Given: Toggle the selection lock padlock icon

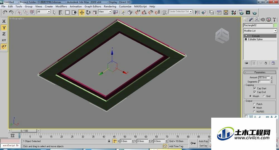Looking at the screenshot, I should point(109,141).
